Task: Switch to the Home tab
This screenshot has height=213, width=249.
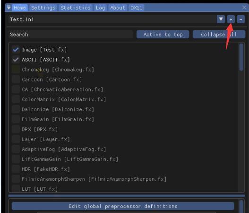Action: click(20, 8)
